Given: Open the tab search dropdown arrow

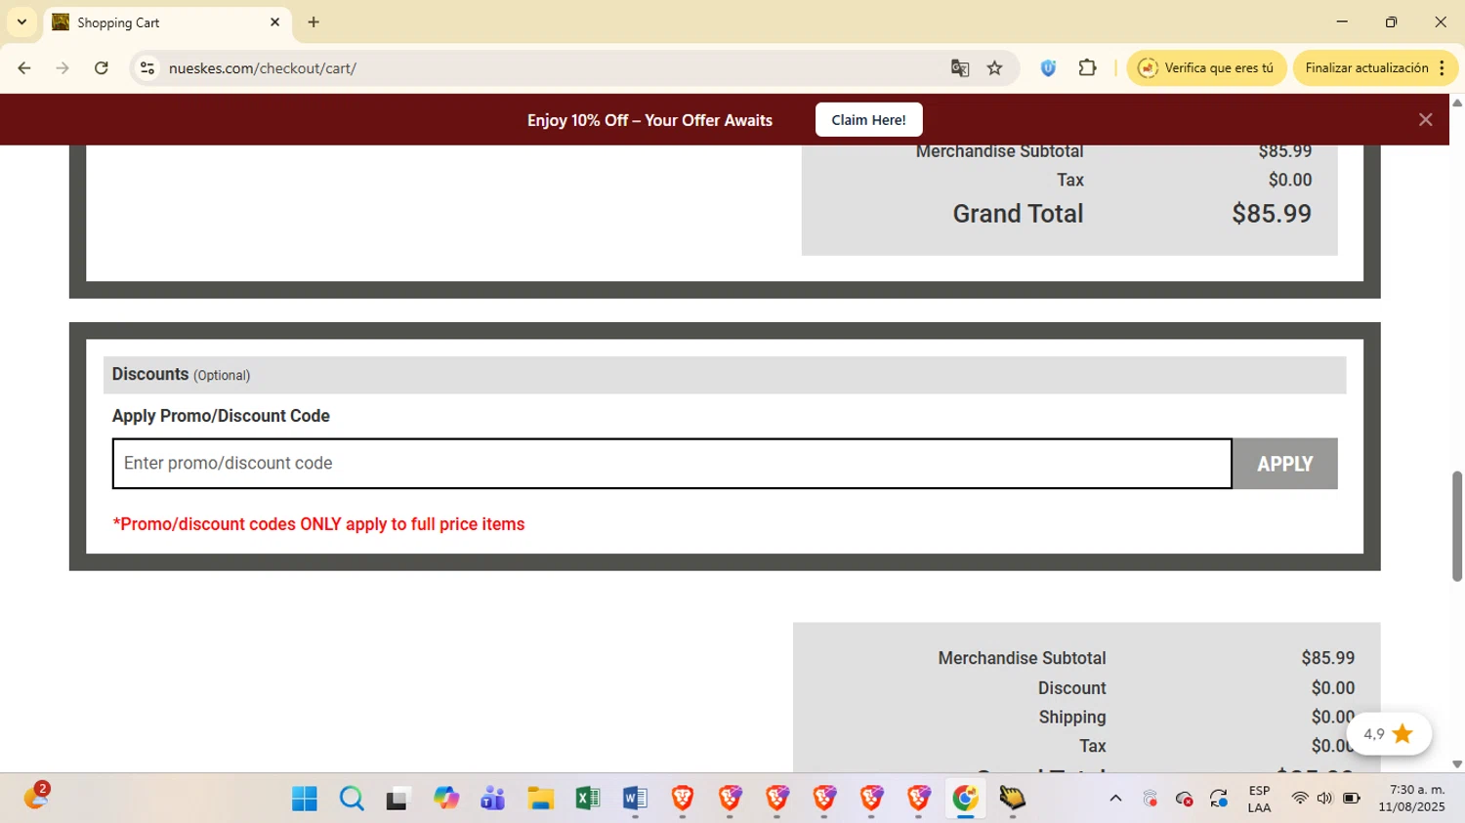Looking at the screenshot, I should click(x=21, y=21).
